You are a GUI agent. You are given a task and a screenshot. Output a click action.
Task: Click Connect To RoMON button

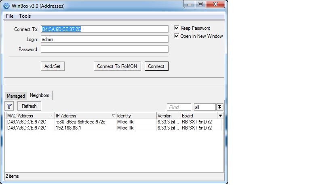point(117,66)
